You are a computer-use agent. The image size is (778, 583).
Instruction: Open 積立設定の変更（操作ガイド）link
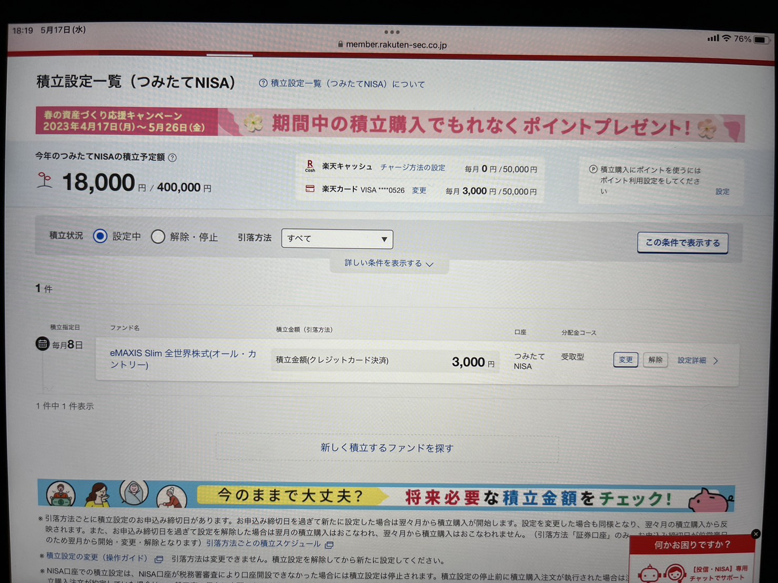coord(97,556)
